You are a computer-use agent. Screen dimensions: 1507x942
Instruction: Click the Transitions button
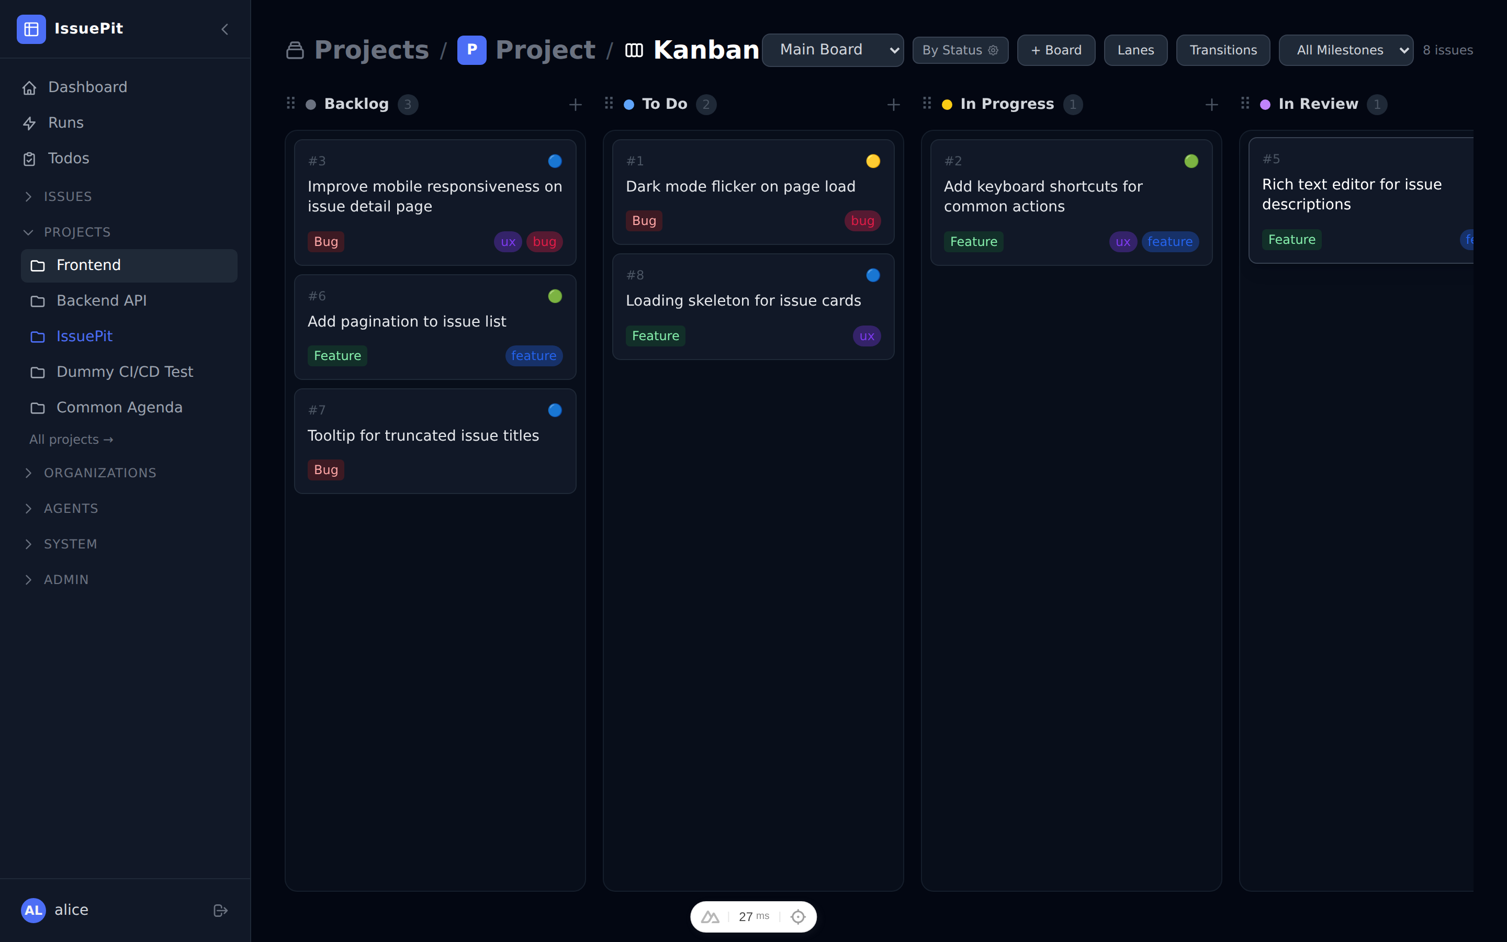[1222, 50]
